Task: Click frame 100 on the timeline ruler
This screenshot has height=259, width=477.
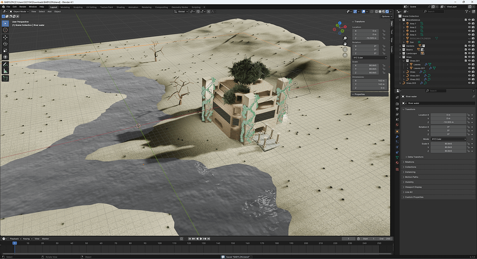Action: pos(159,243)
